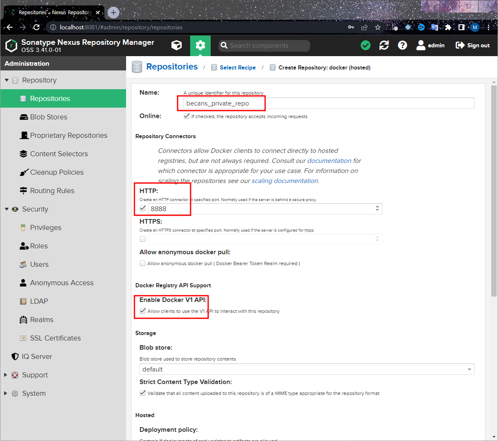Image resolution: width=498 pixels, height=441 pixels.
Task: Enable the HTTPS connector checkbox
Action: [x=142, y=239]
